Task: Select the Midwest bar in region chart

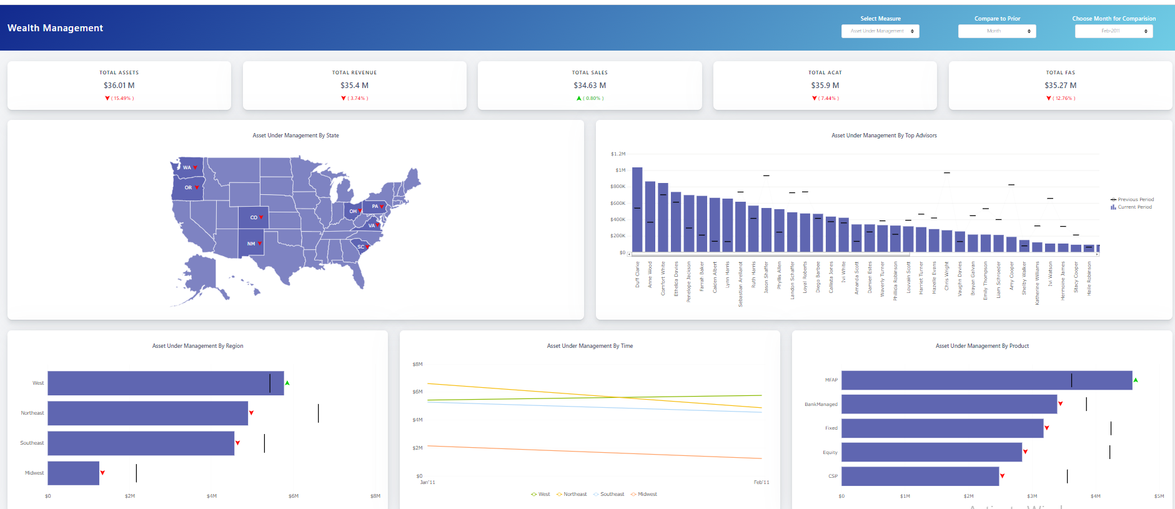Action: (74, 473)
